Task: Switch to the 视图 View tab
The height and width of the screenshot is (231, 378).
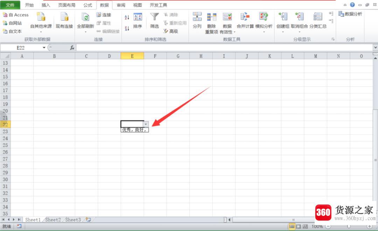Action: pyautogui.click(x=138, y=5)
